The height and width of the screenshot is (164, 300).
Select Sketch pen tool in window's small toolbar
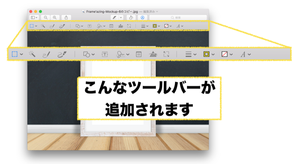pyautogui.click(x=52, y=26)
